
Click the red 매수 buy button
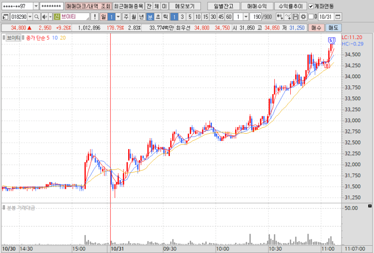(x=316, y=28)
